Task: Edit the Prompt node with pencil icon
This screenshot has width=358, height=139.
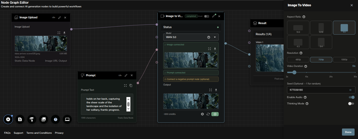Action: click(126, 75)
